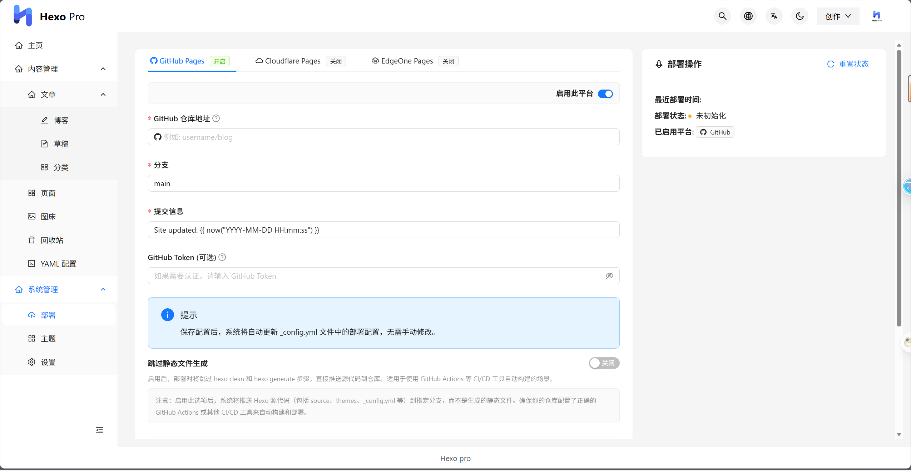Open the 博客 menu item
The width and height of the screenshot is (911, 471).
coord(59,120)
